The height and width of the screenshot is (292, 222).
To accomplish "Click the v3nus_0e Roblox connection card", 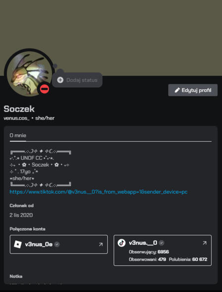I will click(x=58, y=244).
